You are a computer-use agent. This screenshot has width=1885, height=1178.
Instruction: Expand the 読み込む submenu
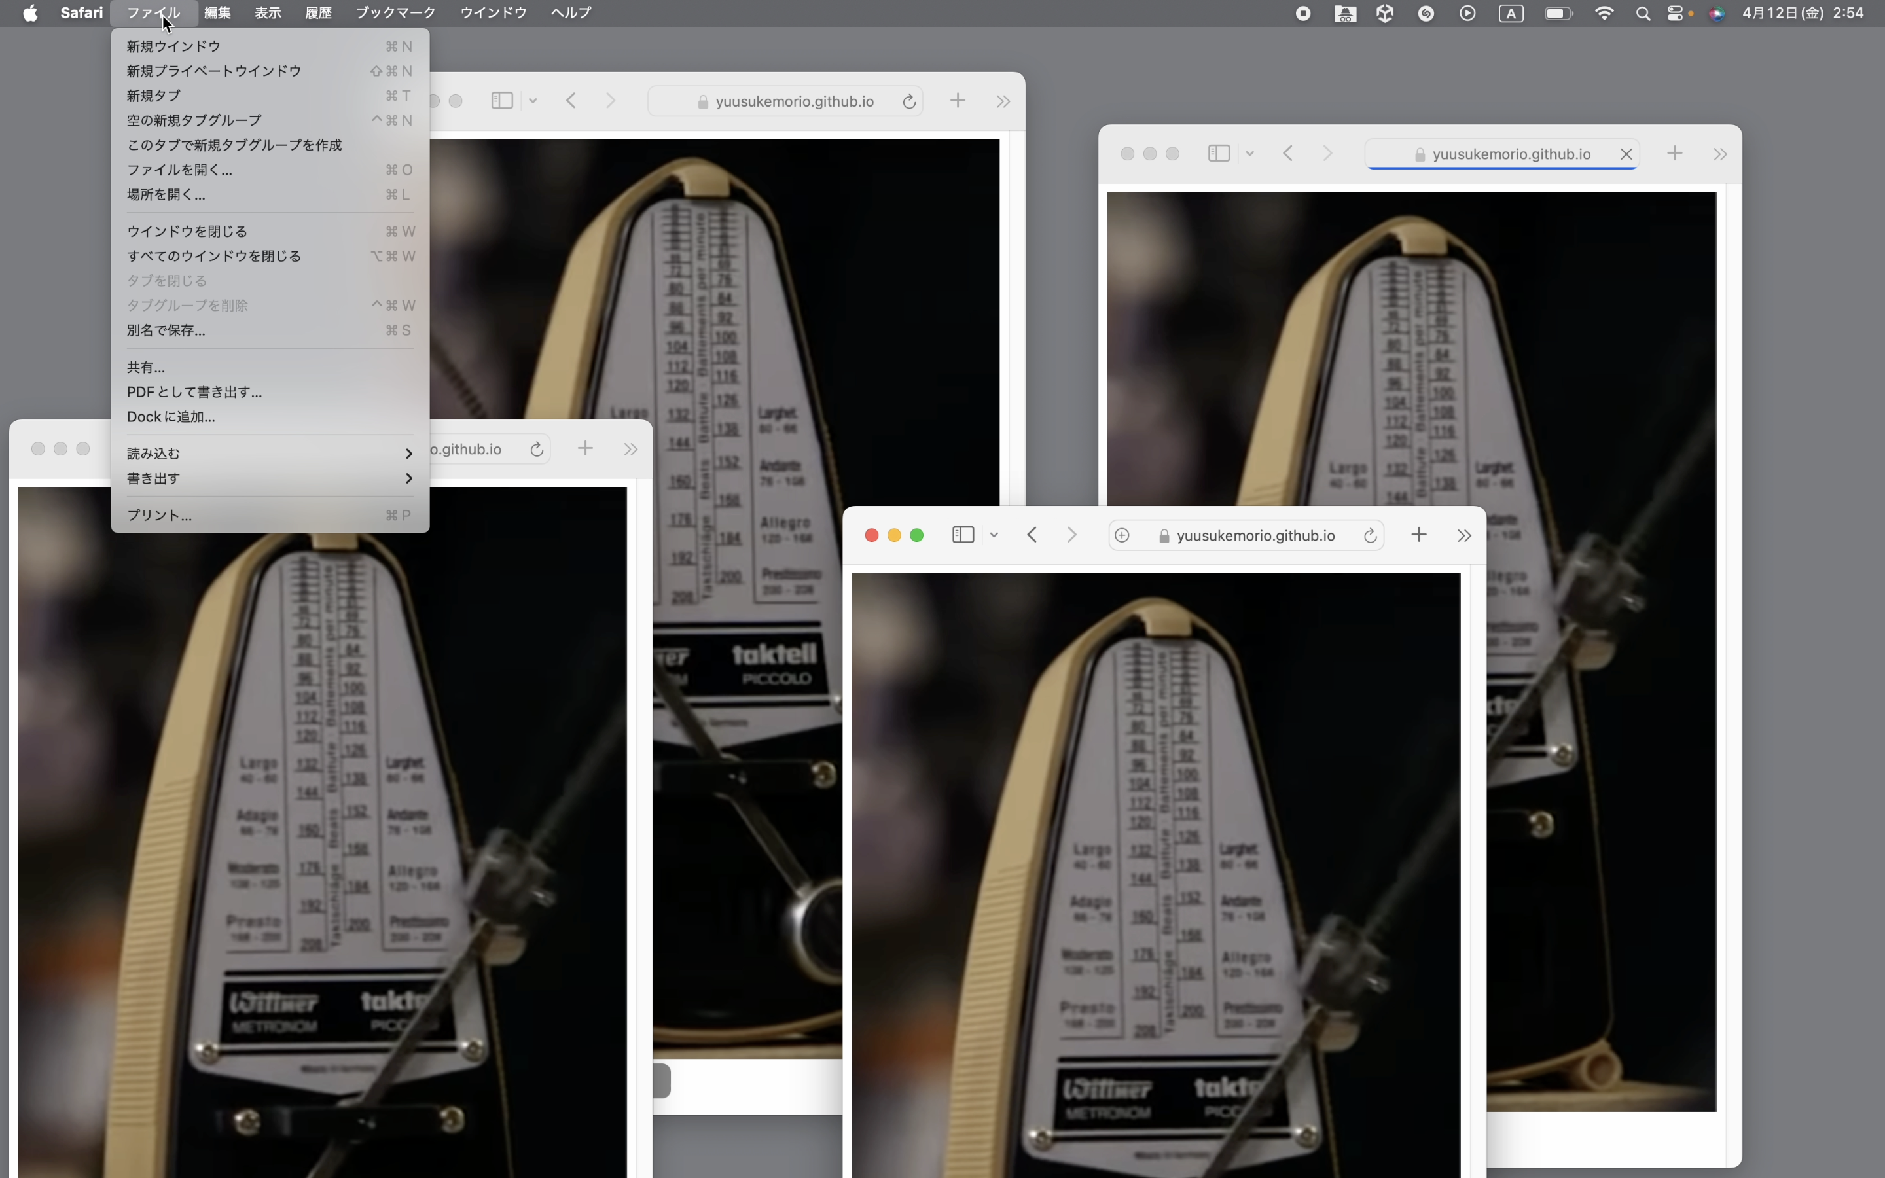[x=270, y=454]
